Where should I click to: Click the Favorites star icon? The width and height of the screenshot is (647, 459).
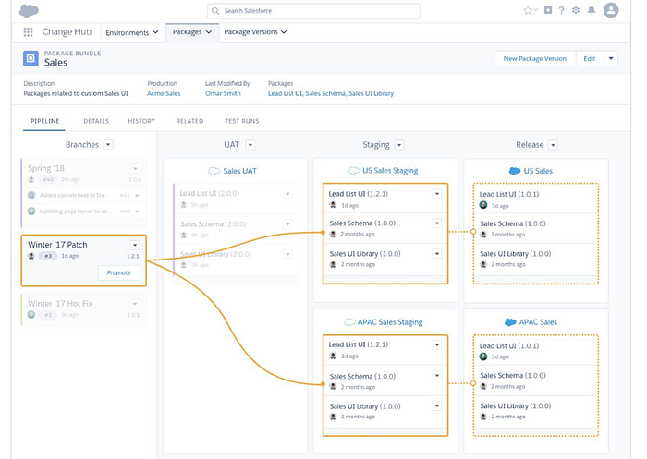[527, 10]
